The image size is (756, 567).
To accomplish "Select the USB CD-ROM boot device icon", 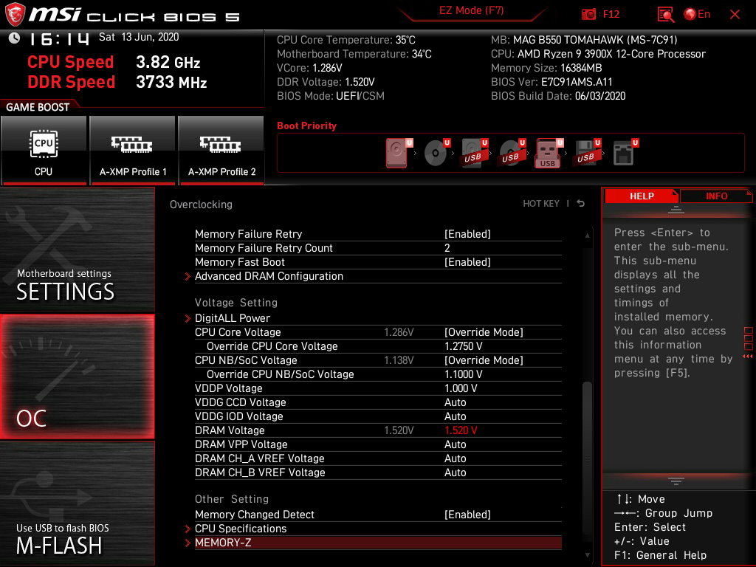I will pyautogui.click(x=512, y=153).
